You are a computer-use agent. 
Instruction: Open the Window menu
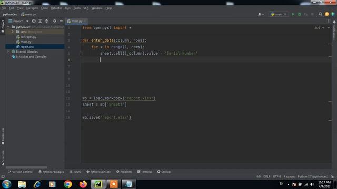pos(97,8)
